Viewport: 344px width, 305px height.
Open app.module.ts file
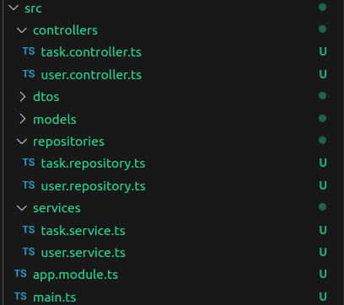76,275
